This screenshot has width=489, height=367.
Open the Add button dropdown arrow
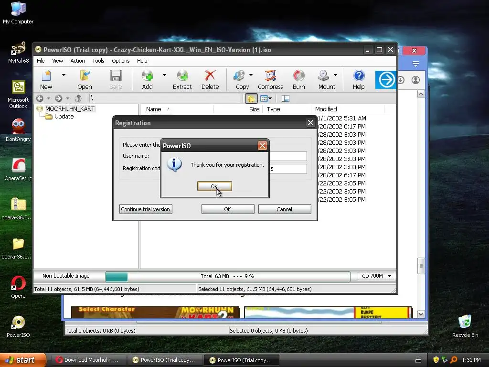(x=164, y=75)
